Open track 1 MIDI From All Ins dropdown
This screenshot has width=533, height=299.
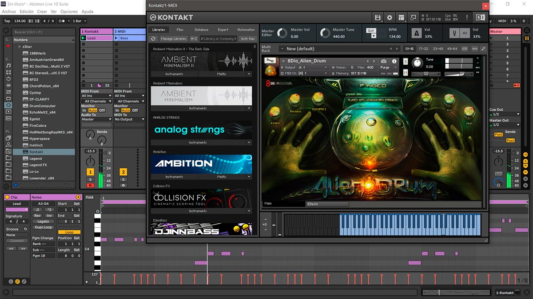96,96
